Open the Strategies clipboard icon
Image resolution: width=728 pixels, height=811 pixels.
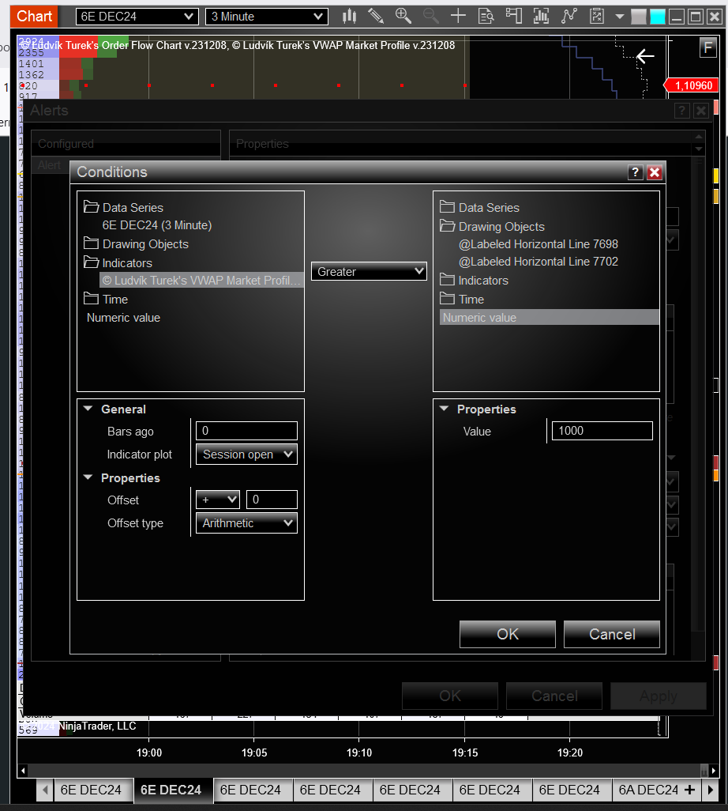click(x=597, y=17)
